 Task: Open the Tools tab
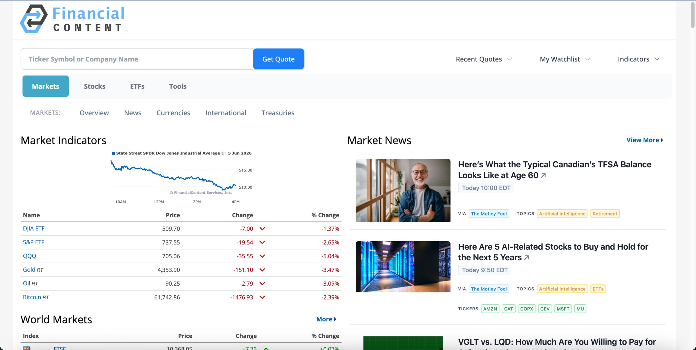tap(178, 86)
